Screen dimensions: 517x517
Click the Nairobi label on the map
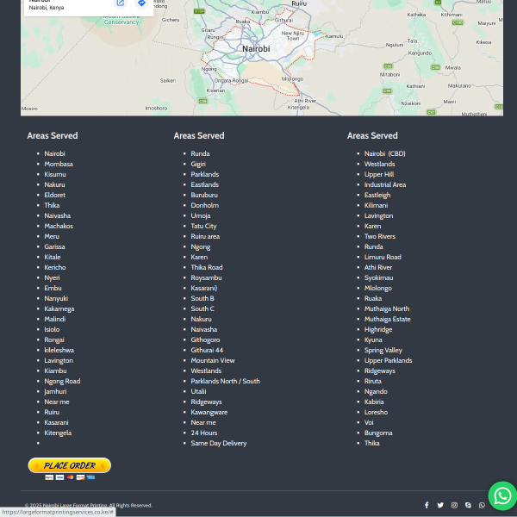coord(256,49)
